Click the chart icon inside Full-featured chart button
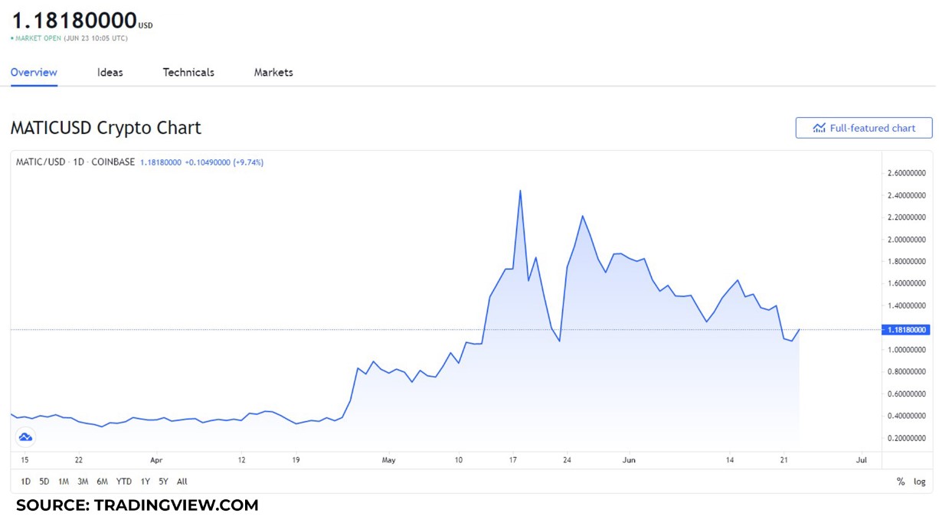 click(820, 128)
